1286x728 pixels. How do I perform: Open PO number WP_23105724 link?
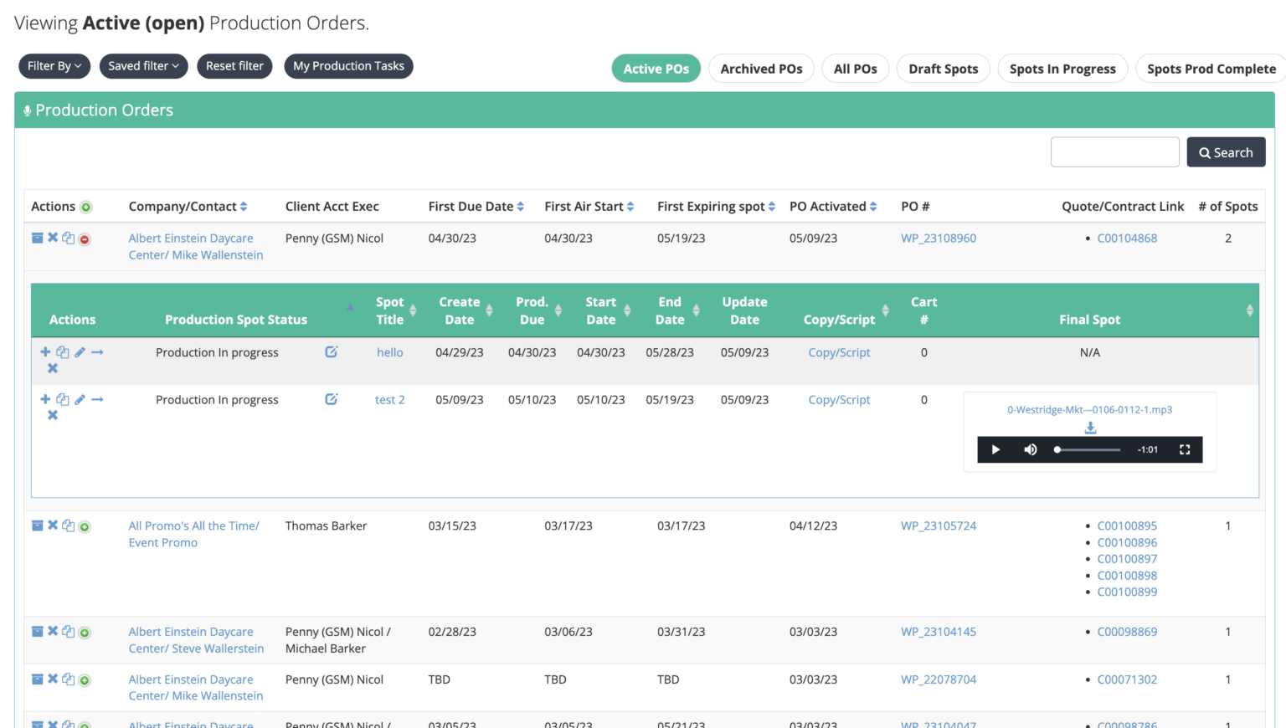pyautogui.click(x=938, y=526)
